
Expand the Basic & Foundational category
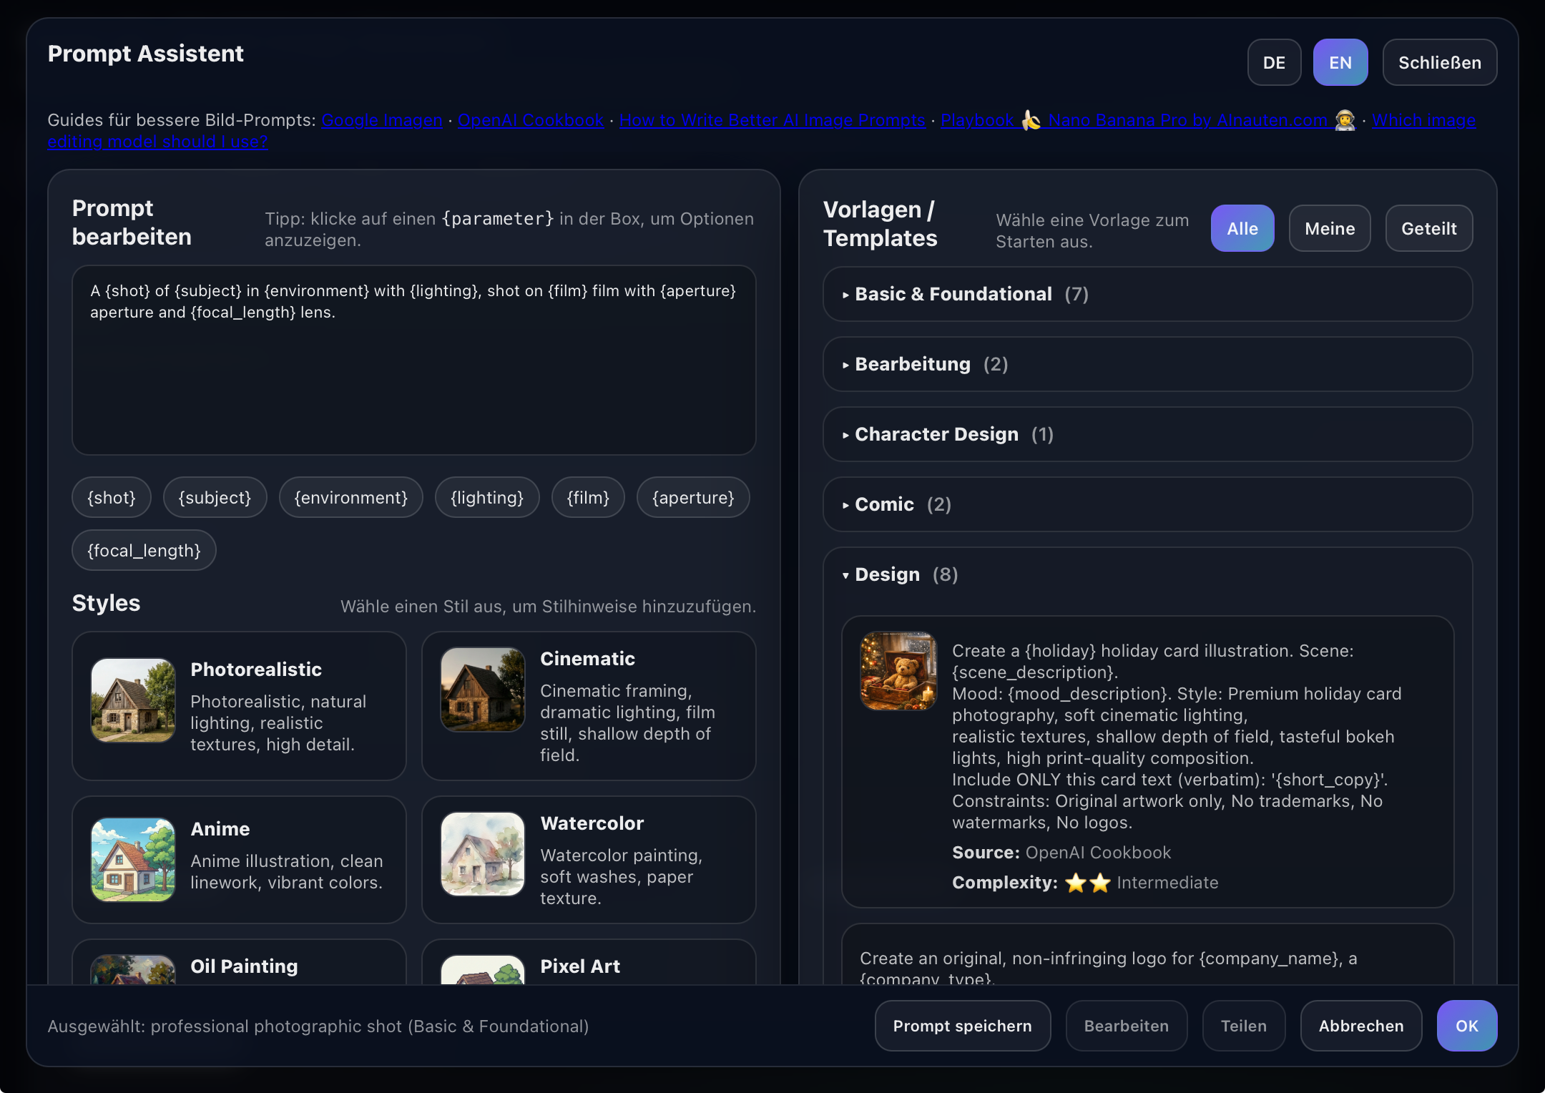(x=1147, y=294)
